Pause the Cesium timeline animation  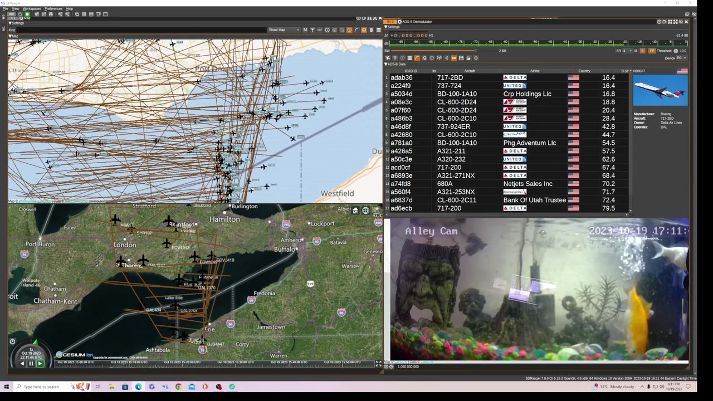click(x=31, y=364)
